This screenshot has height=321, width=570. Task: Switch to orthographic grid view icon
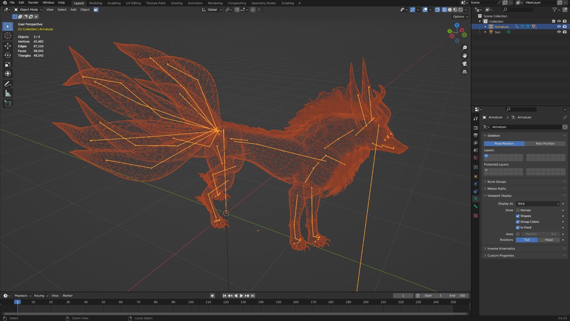[465, 72]
